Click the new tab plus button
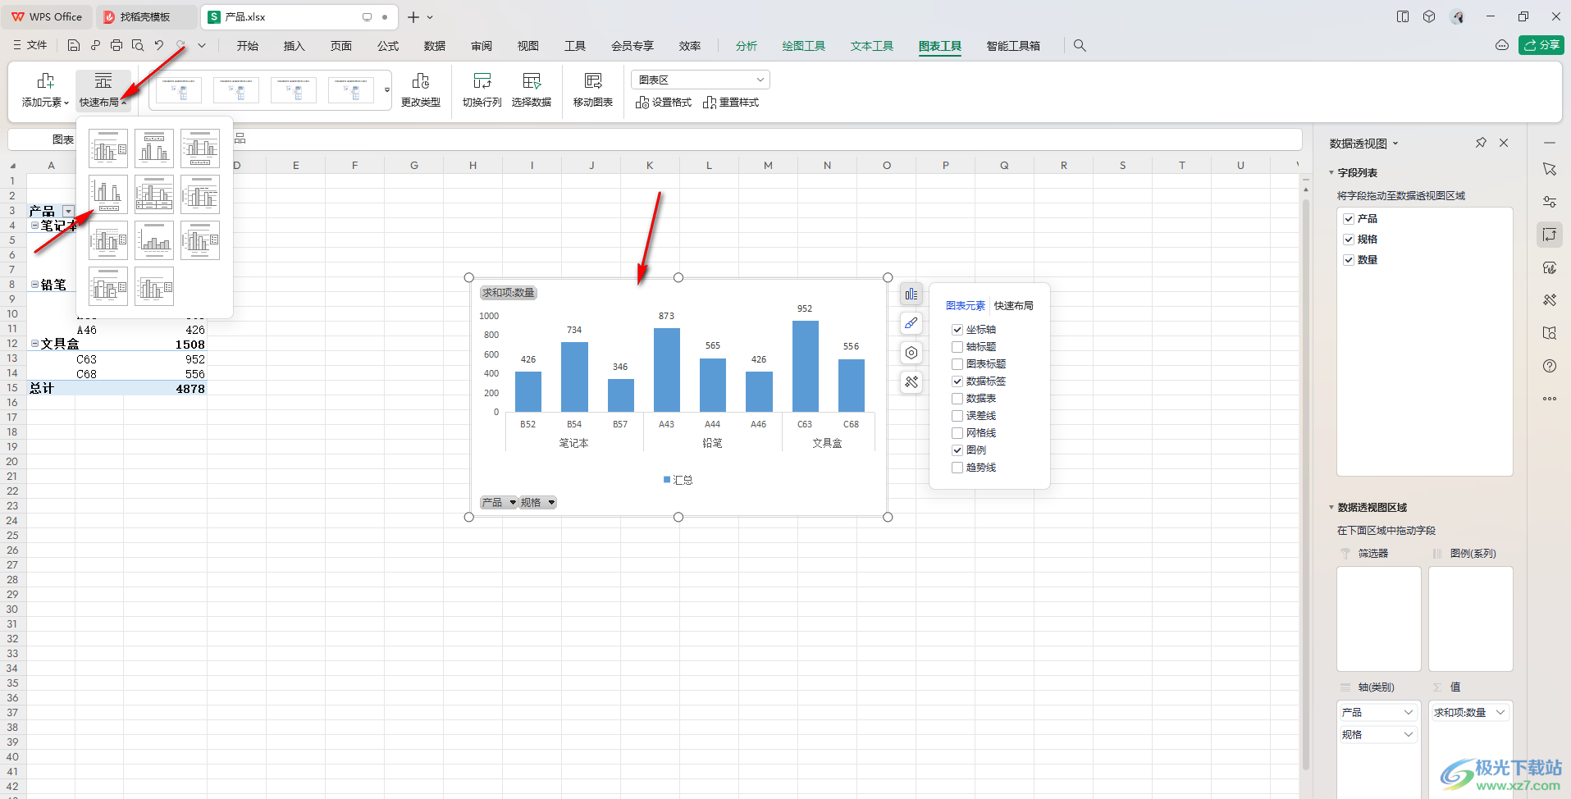The image size is (1571, 799). [x=413, y=16]
